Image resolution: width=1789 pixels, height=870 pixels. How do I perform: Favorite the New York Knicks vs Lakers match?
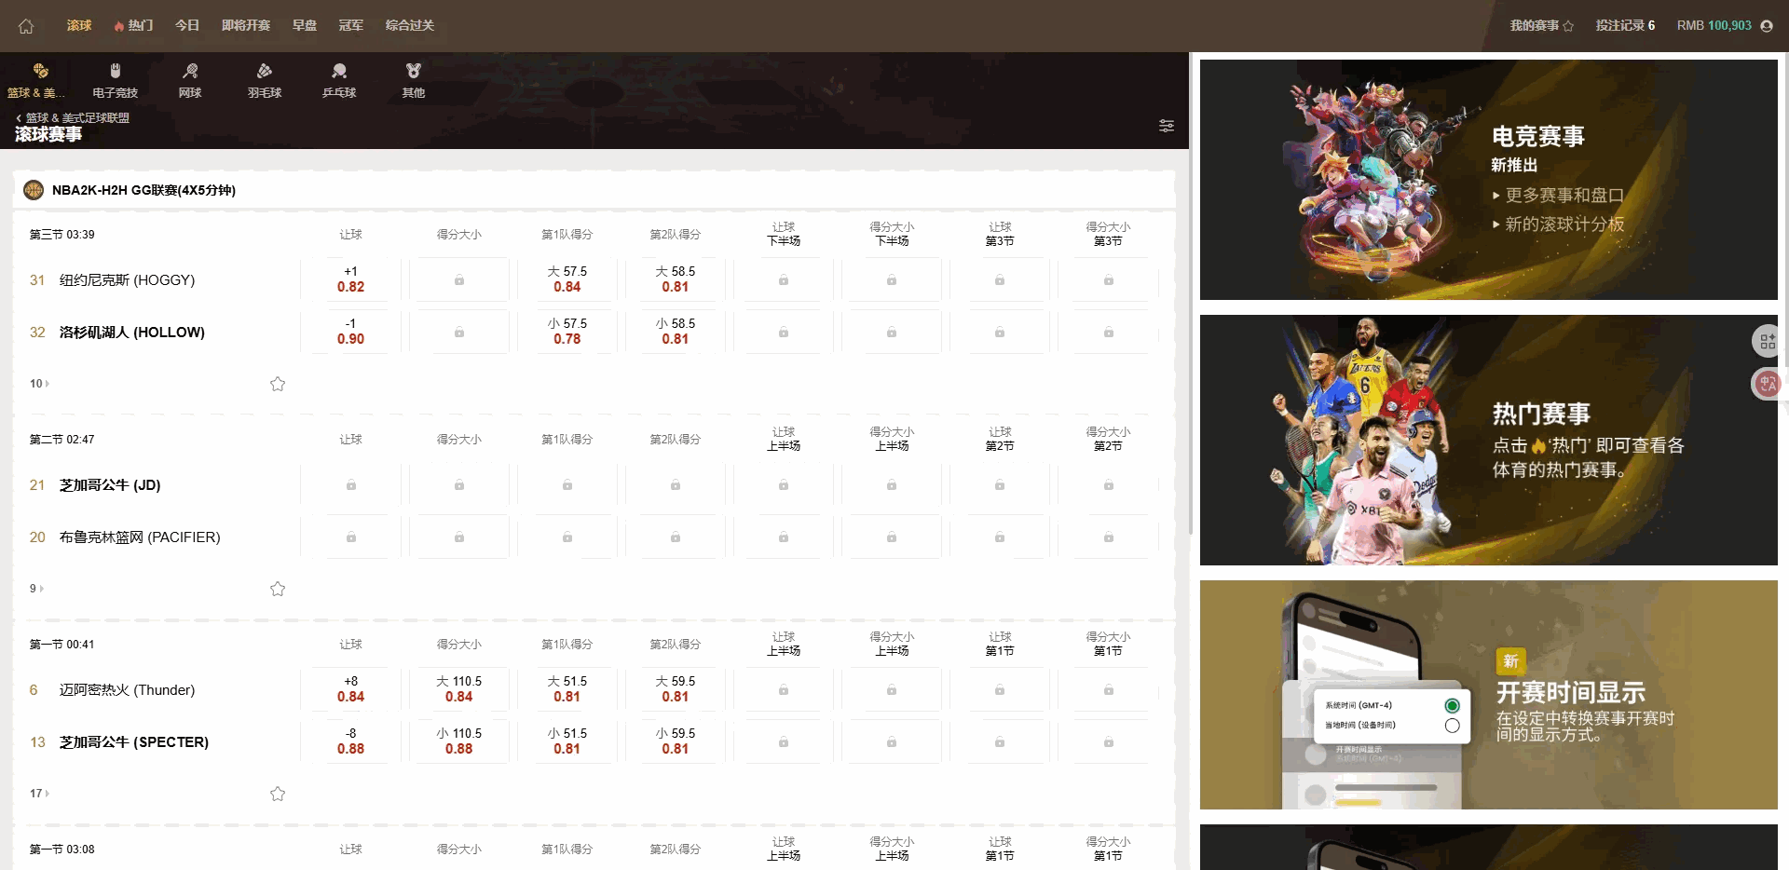(x=278, y=384)
